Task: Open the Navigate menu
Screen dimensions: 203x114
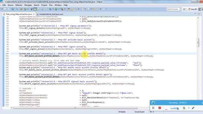Action: coord(28,5)
